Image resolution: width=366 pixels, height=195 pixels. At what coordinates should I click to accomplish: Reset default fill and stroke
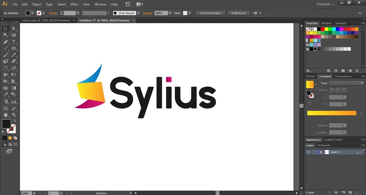[3, 132]
